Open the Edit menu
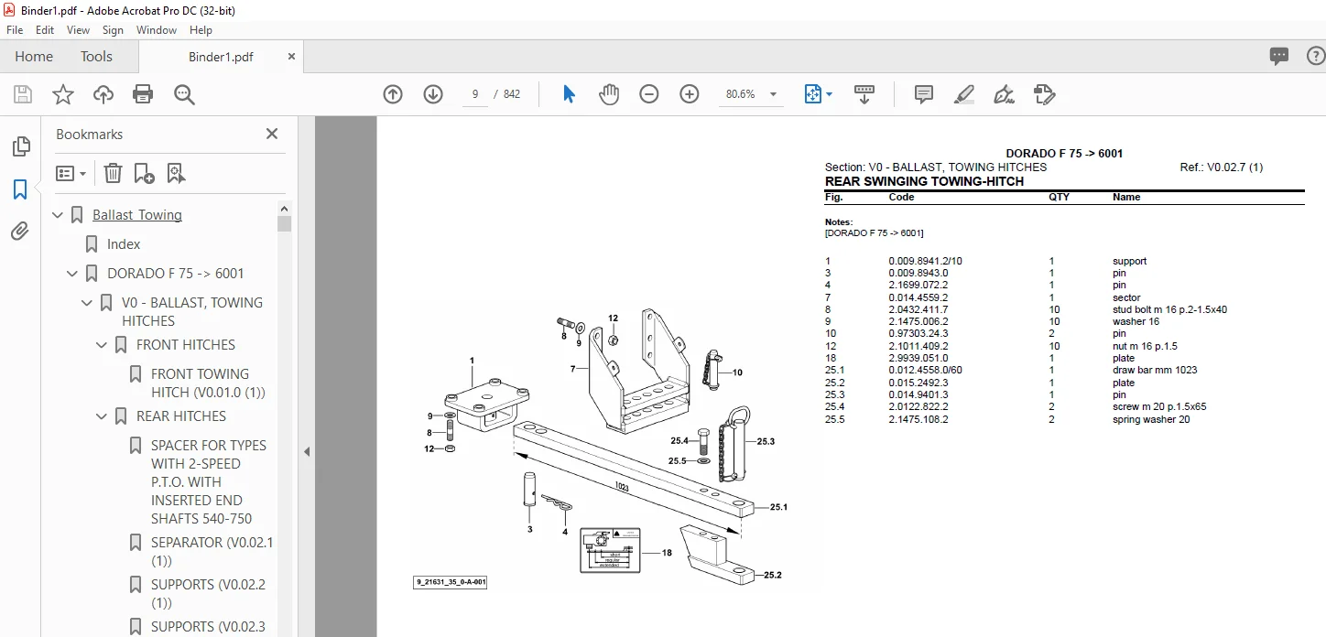 [45, 30]
